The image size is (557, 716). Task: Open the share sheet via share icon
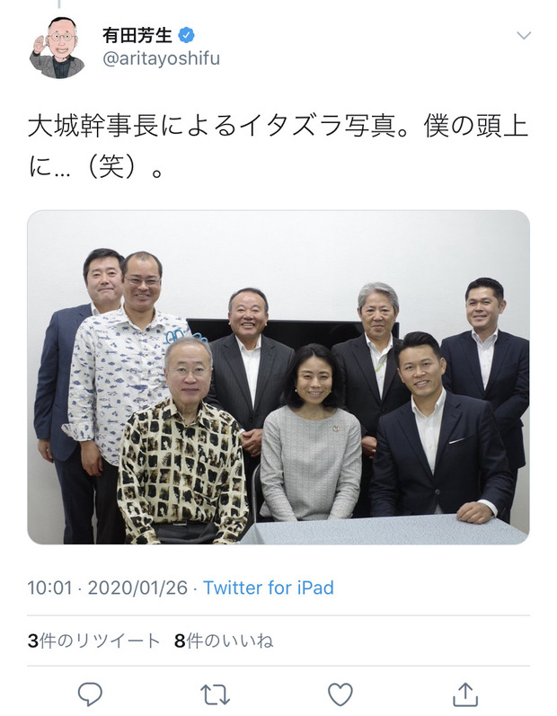465,694
